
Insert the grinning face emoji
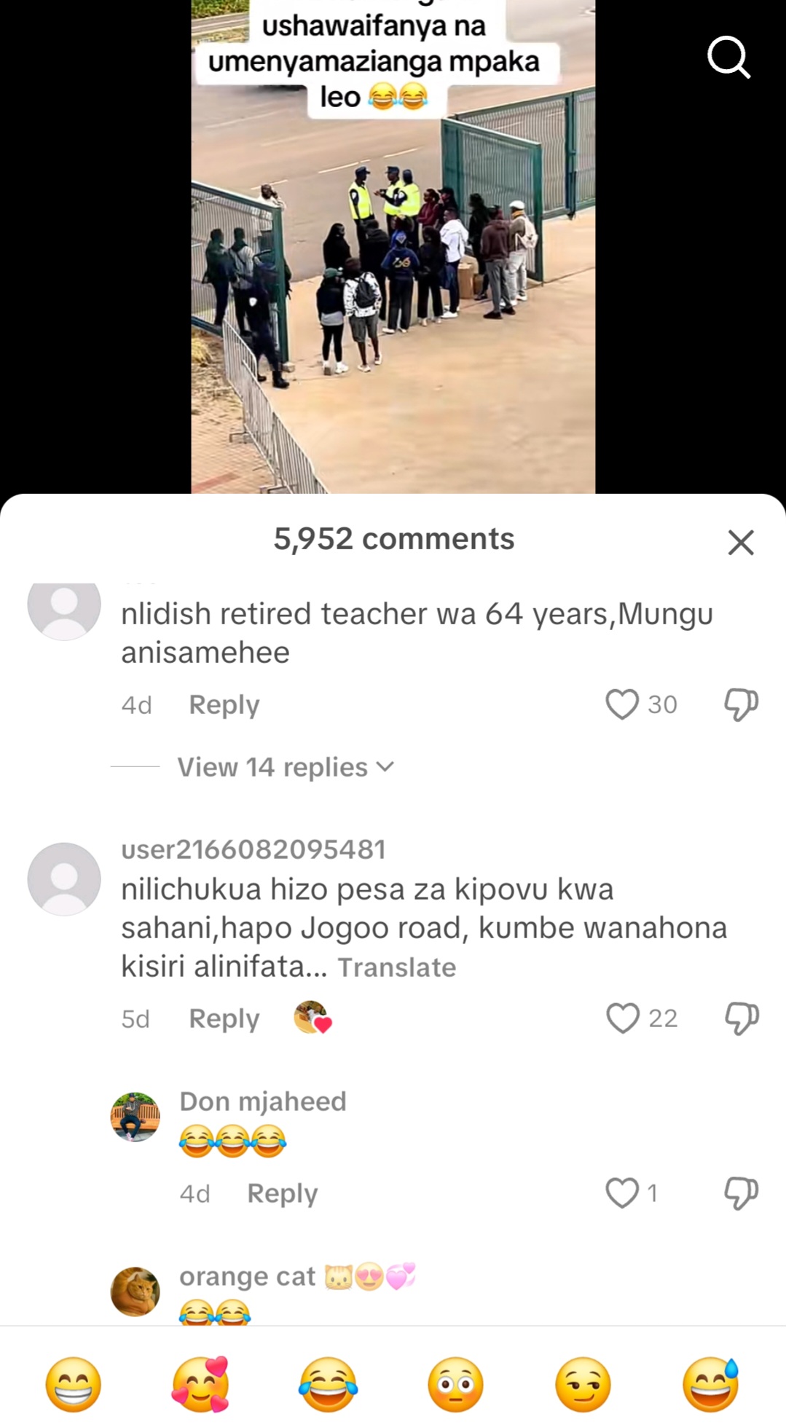74,1384
